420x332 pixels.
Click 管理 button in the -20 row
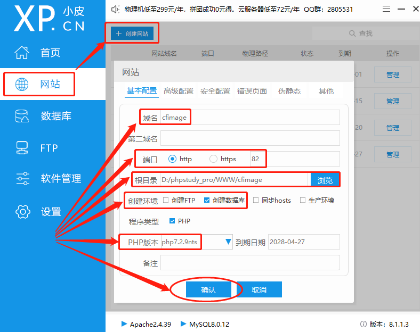coord(393,128)
